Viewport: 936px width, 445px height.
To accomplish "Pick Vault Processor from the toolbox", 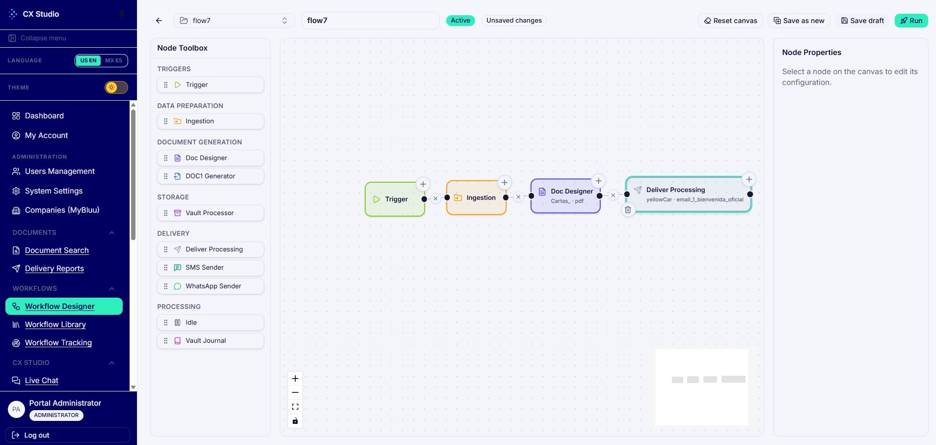I will click(211, 213).
